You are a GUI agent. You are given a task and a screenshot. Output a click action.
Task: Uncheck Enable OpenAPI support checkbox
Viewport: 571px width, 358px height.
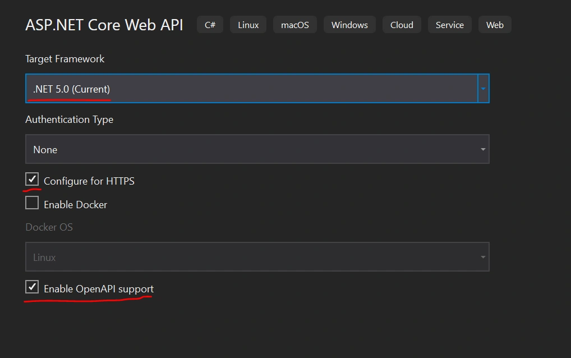pyautogui.click(x=32, y=287)
